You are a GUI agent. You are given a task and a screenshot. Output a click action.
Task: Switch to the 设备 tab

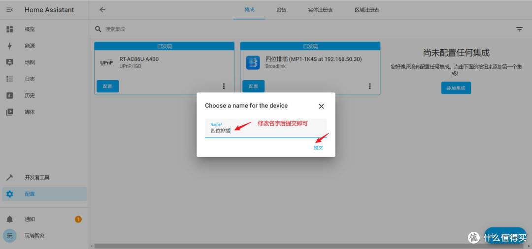pyautogui.click(x=281, y=10)
